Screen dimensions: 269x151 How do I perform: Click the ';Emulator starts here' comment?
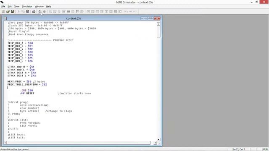[74, 93]
